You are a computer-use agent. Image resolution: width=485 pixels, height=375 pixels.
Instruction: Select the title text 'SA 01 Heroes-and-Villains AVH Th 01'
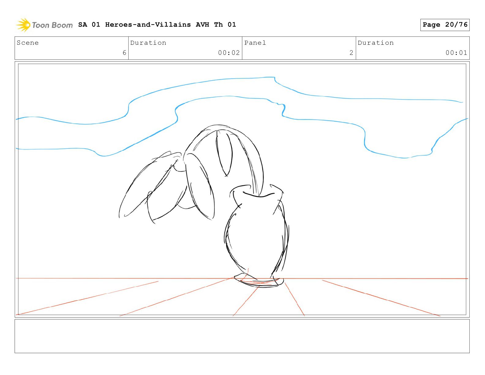click(x=157, y=25)
